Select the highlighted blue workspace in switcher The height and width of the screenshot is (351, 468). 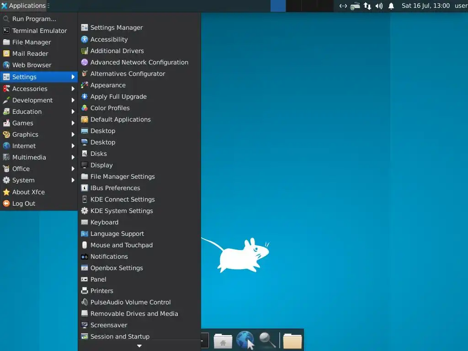click(x=278, y=5)
